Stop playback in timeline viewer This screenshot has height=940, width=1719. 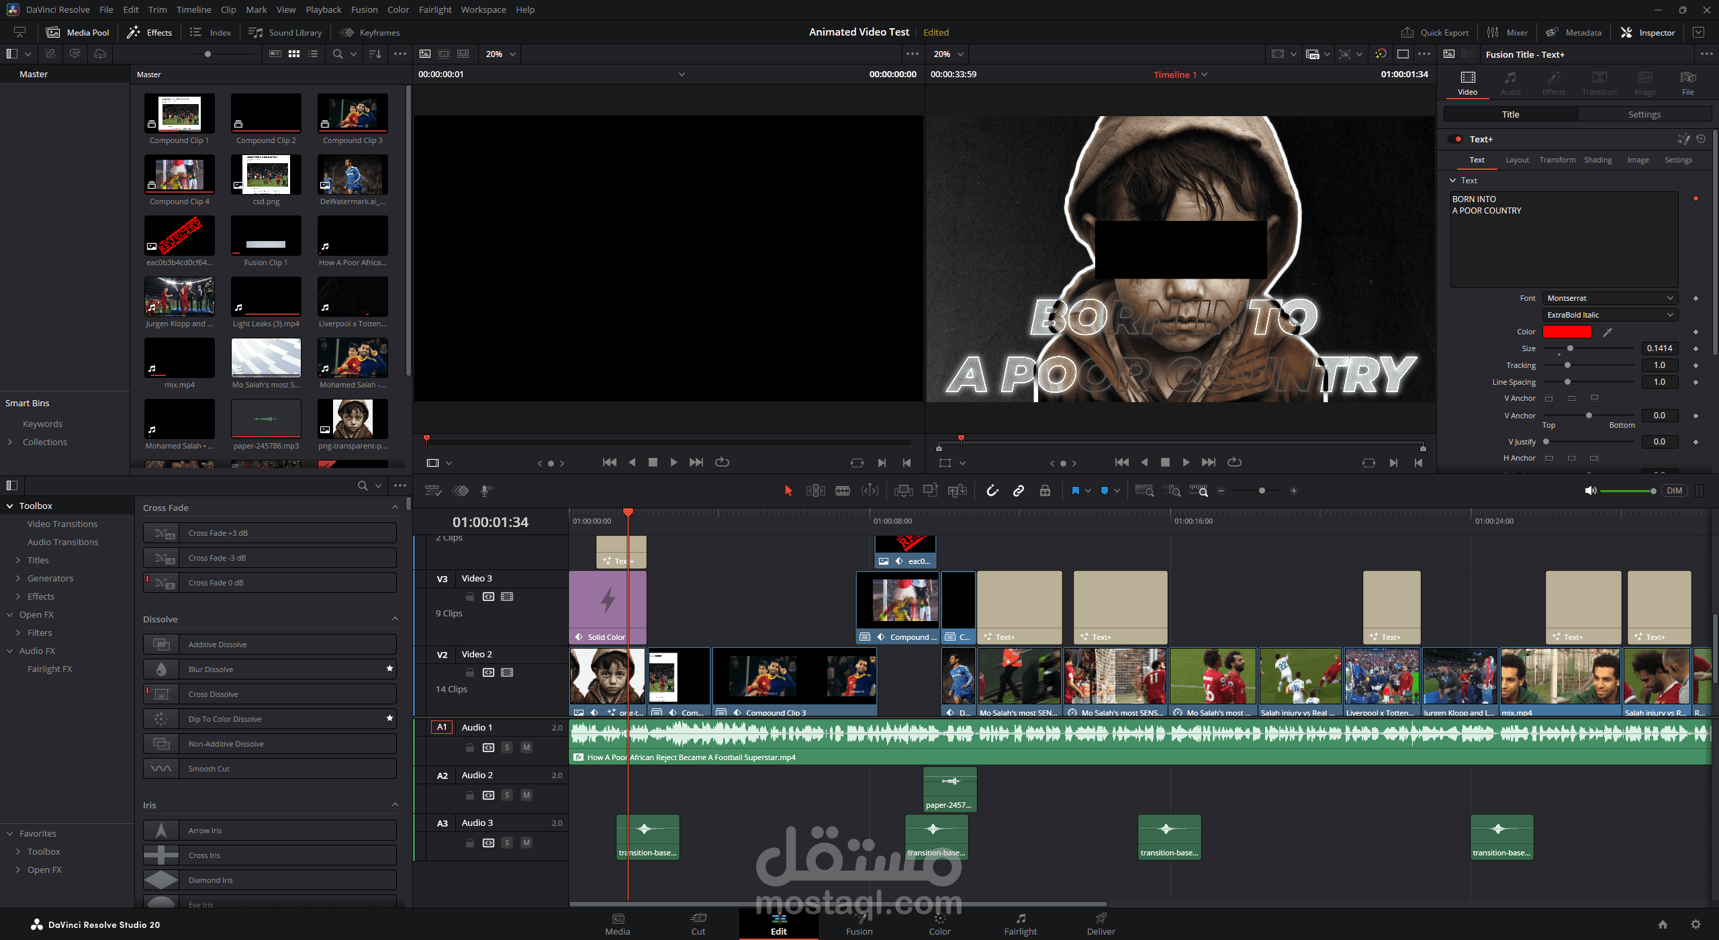1165,463
